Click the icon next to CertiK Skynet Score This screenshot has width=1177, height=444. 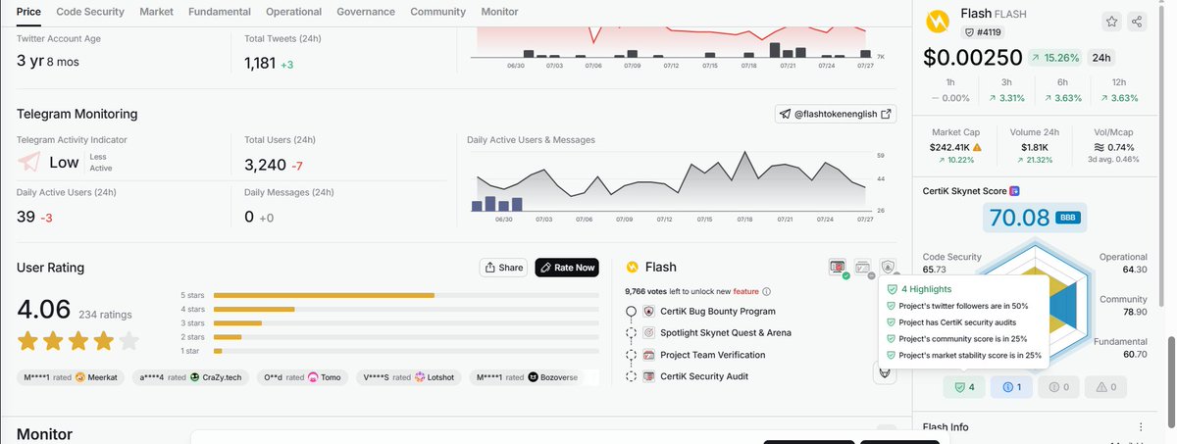[1015, 191]
